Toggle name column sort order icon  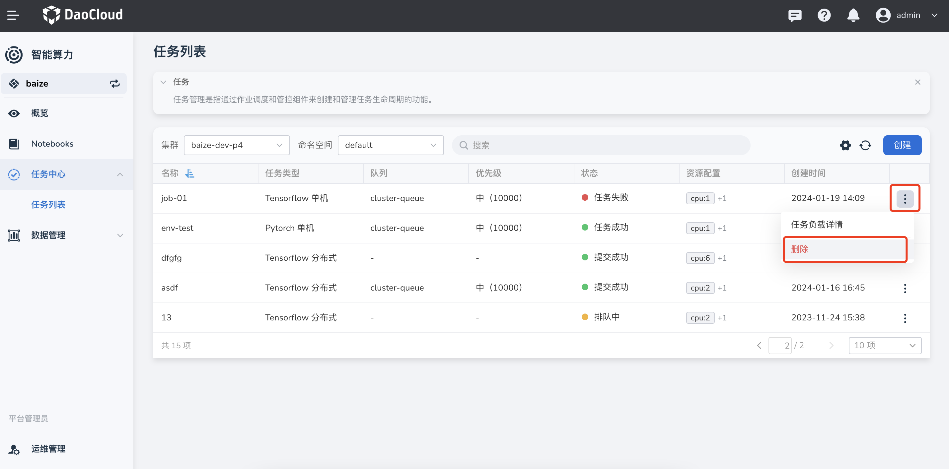190,173
